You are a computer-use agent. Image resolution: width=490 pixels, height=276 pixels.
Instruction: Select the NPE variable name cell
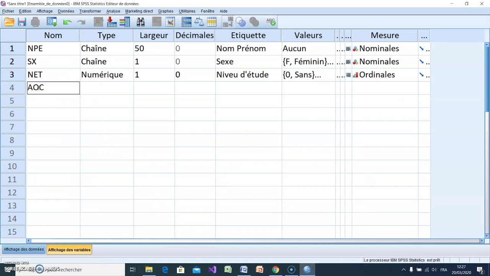(x=53, y=48)
